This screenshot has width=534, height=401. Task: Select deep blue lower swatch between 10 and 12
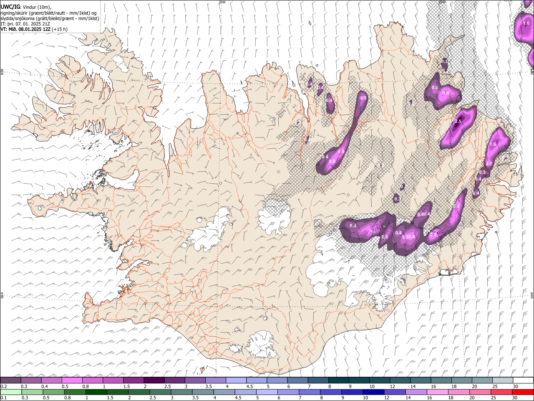(x=374, y=392)
